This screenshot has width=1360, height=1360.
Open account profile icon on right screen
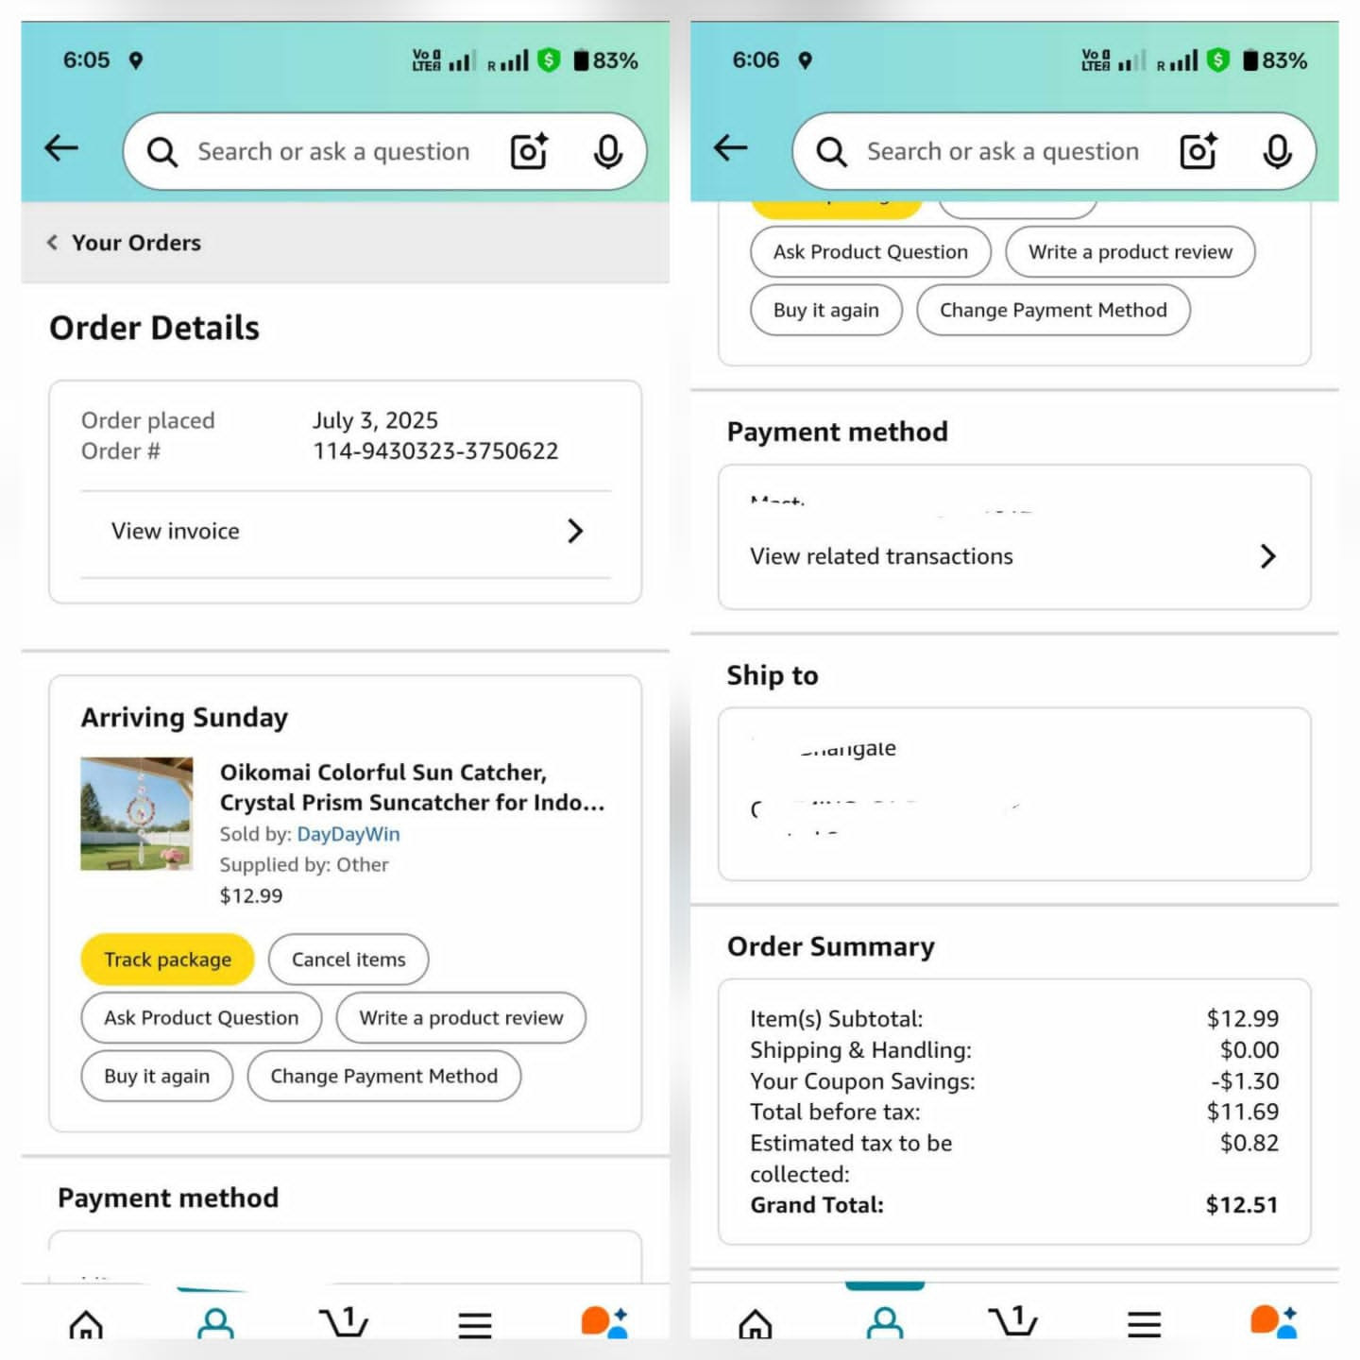(884, 1322)
